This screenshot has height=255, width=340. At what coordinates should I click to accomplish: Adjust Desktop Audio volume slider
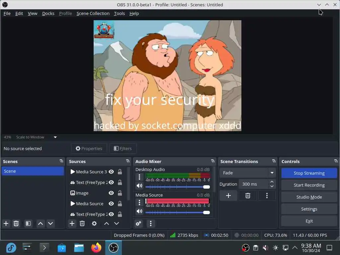178,187
